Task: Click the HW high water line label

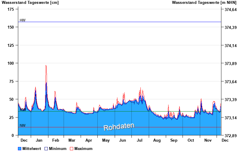Action: [x=23, y=20]
